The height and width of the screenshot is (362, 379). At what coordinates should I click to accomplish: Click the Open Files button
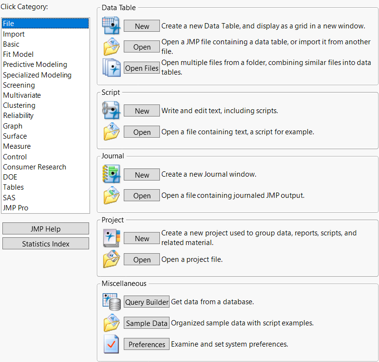click(142, 68)
